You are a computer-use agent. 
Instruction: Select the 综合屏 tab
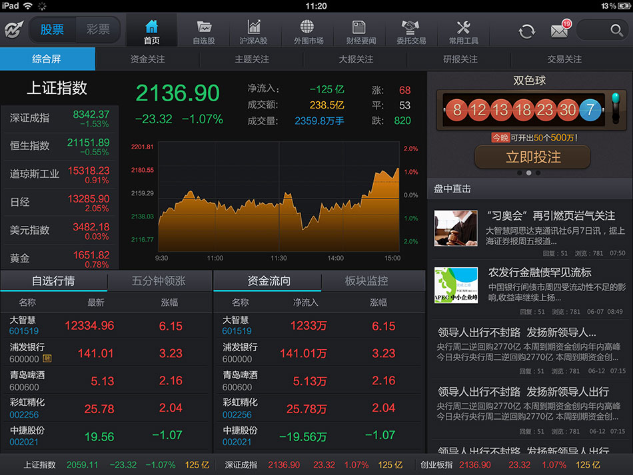click(47, 59)
